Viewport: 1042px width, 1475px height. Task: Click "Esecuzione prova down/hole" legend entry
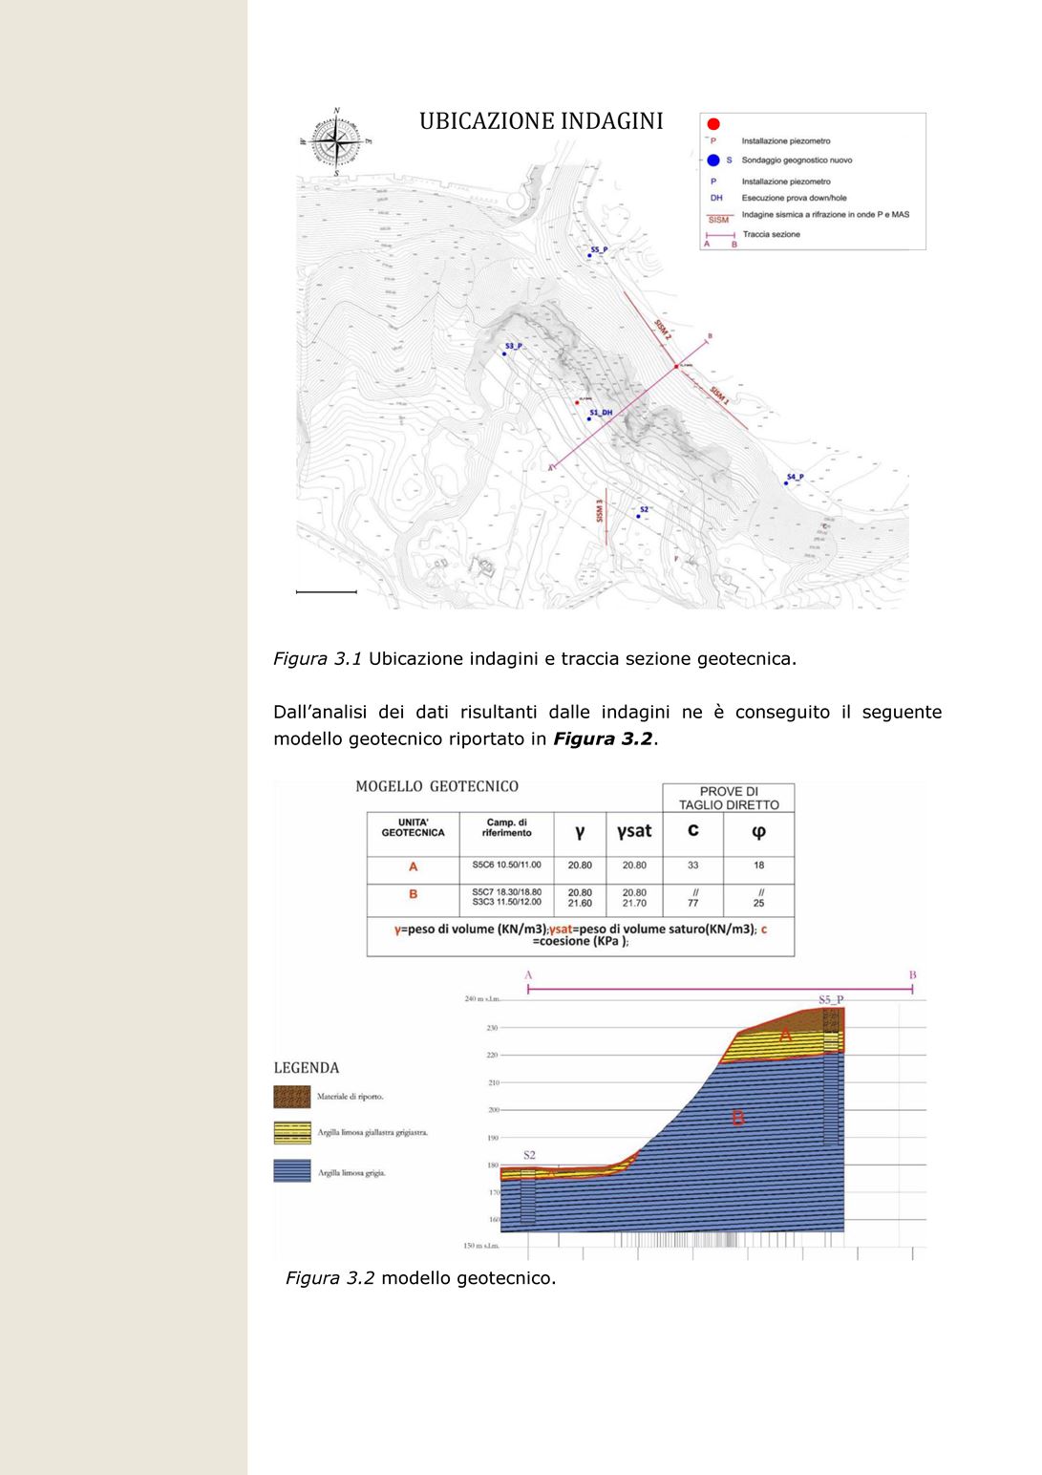coord(794,198)
